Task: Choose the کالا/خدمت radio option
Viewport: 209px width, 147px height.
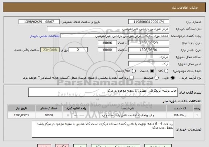Action: [134, 71]
